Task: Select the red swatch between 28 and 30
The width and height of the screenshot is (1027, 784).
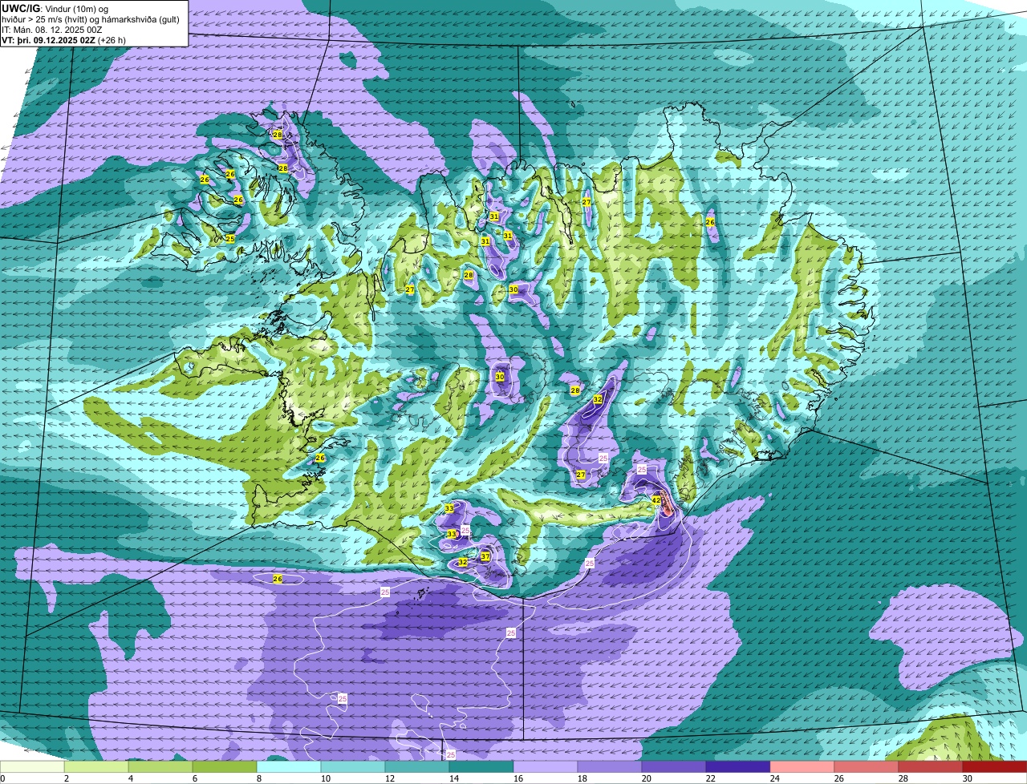Action: click(x=931, y=766)
